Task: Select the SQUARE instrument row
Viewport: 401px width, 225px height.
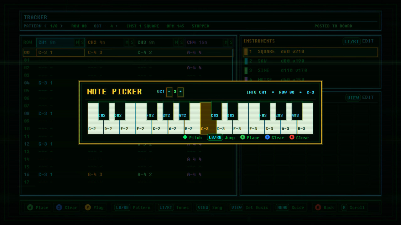Action: [x=310, y=52]
